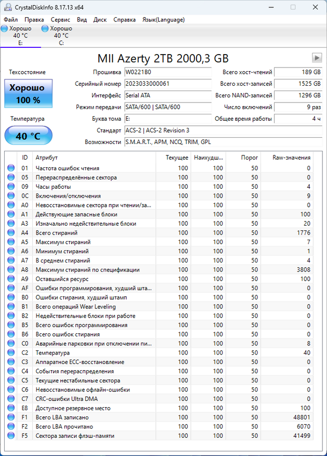This screenshot has height=456, width=327.
Task: Click raw value 3808 in A8 row
Action: point(304,269)
